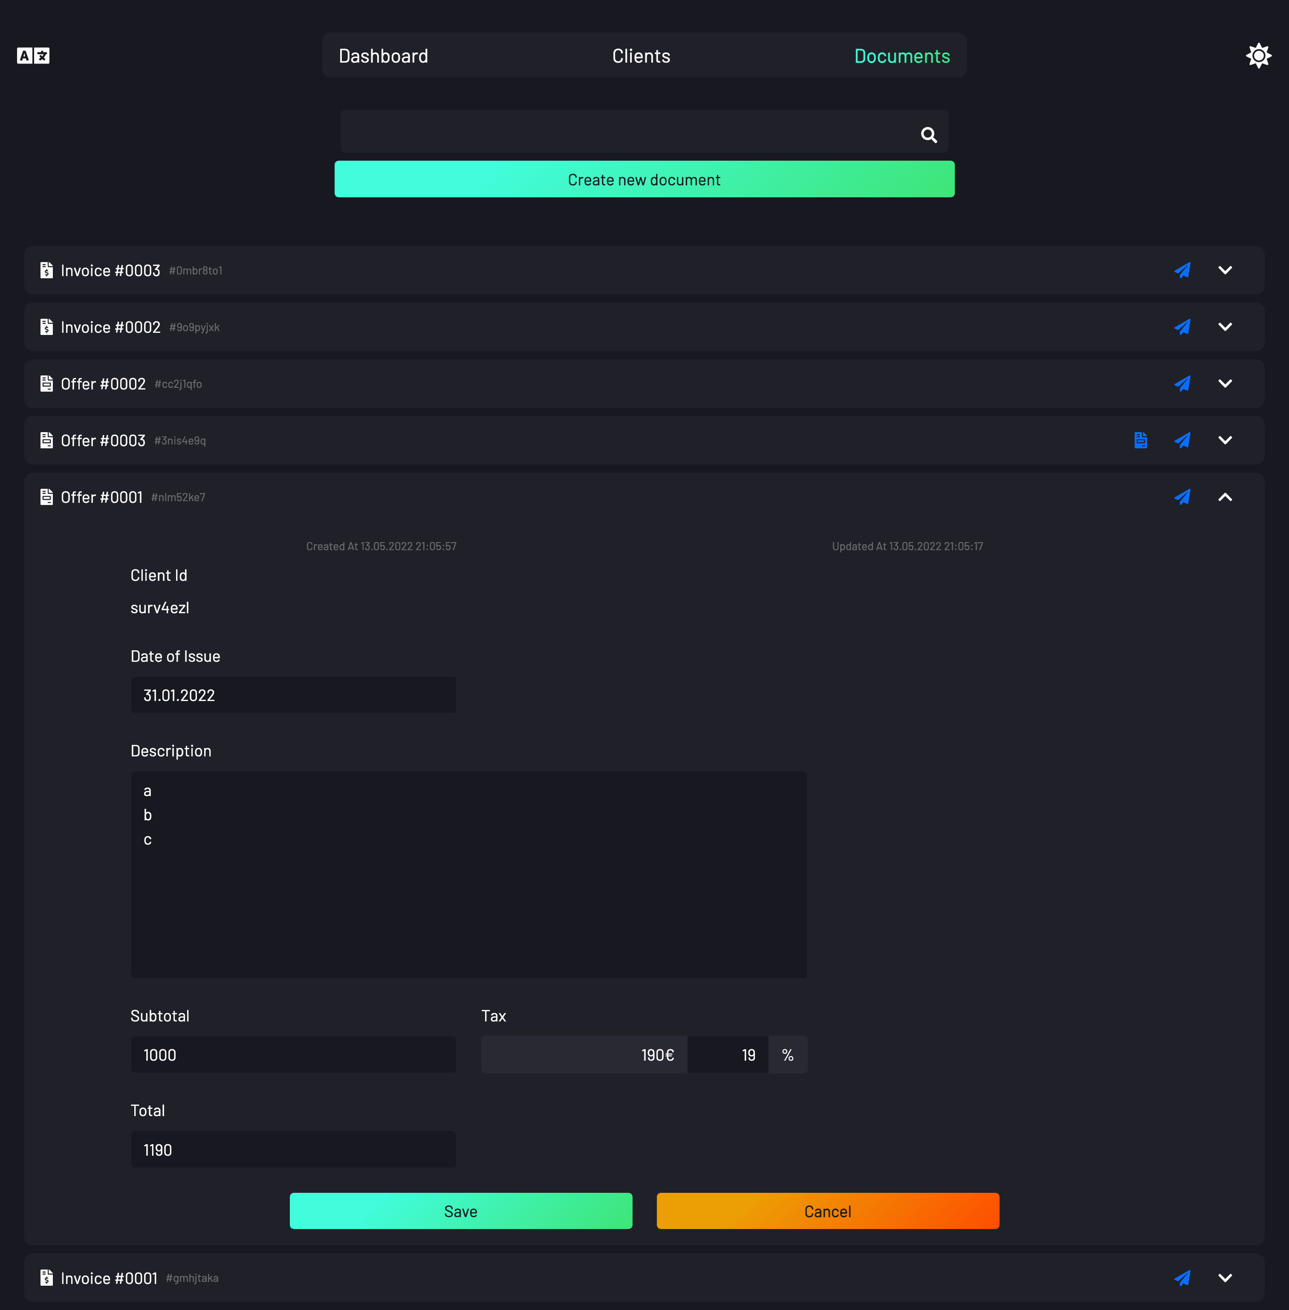Save the Offer #0001 changes
1289x1310 pixels.
460,1211
